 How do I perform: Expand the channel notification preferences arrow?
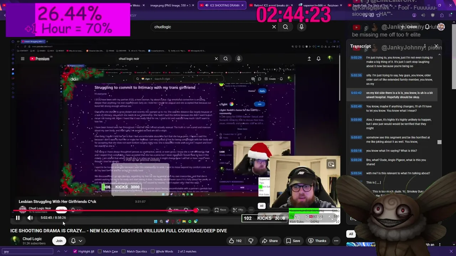coord(81,241)
